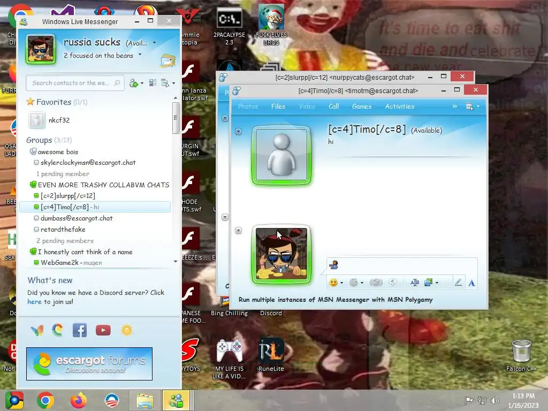Click the voice clip icon in chat

point(393,283)
